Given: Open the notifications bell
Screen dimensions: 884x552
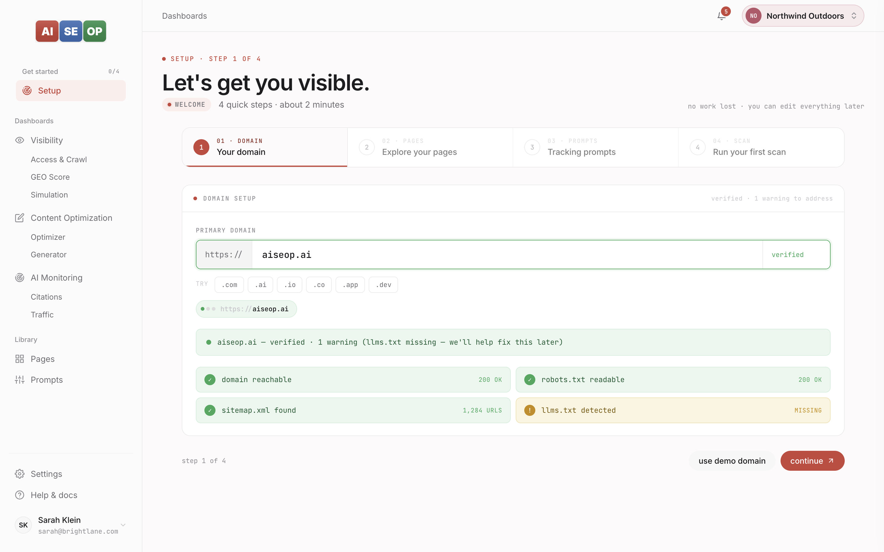Looking at the screenshot, I should [721, 16].
